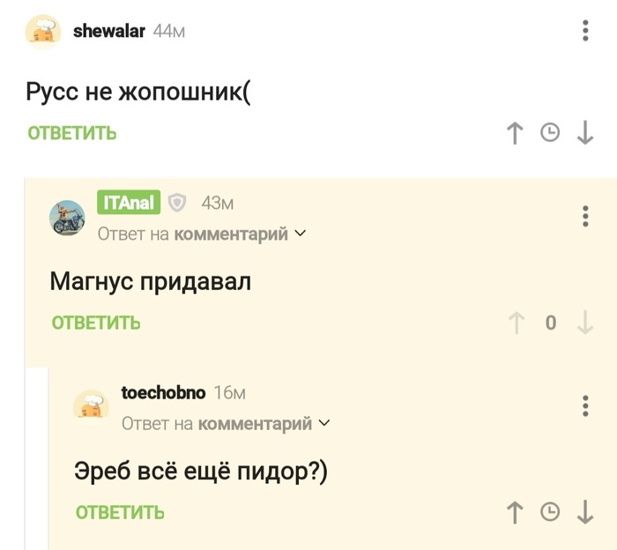
Task: Open three-dot menu on toechobno's comment
Action: (585, 405)
